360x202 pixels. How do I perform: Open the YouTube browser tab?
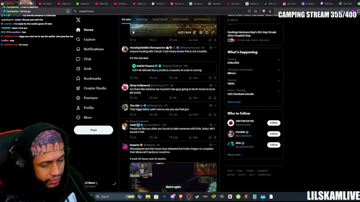[x=45, y=4]
